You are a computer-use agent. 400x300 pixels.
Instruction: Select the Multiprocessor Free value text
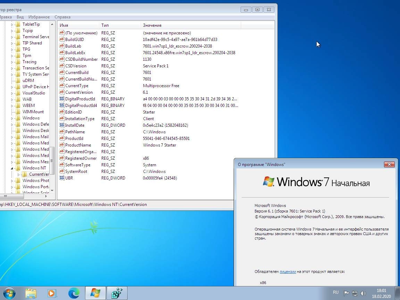click(161, 86)
